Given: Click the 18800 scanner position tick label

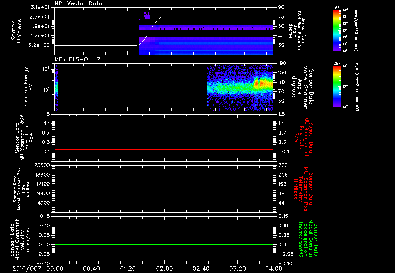Looking at the screenshot, I should point(42,175).
